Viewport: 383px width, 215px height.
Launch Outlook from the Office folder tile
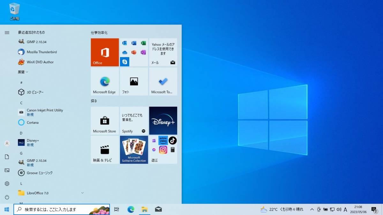124,43
